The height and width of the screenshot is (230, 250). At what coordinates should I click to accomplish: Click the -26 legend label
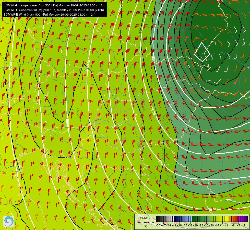[201, 226]
